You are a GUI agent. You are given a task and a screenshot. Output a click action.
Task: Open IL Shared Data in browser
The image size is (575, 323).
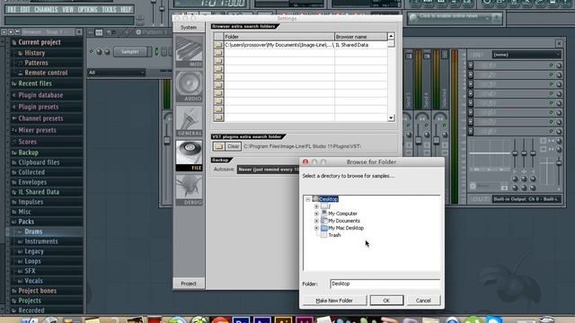(x=39, y=192)
